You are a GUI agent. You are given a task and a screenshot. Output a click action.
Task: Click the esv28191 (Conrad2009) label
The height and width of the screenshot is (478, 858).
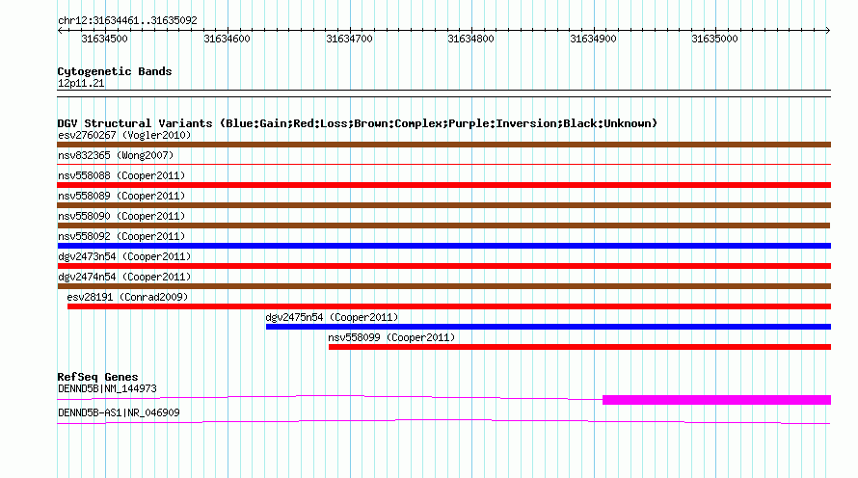point(127,297)
